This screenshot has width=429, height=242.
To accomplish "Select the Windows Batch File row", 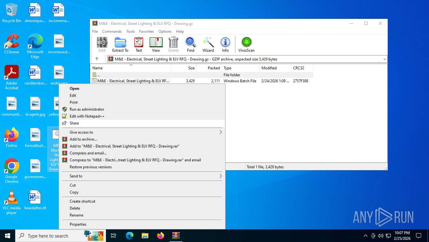I will (x=202, y=81).
